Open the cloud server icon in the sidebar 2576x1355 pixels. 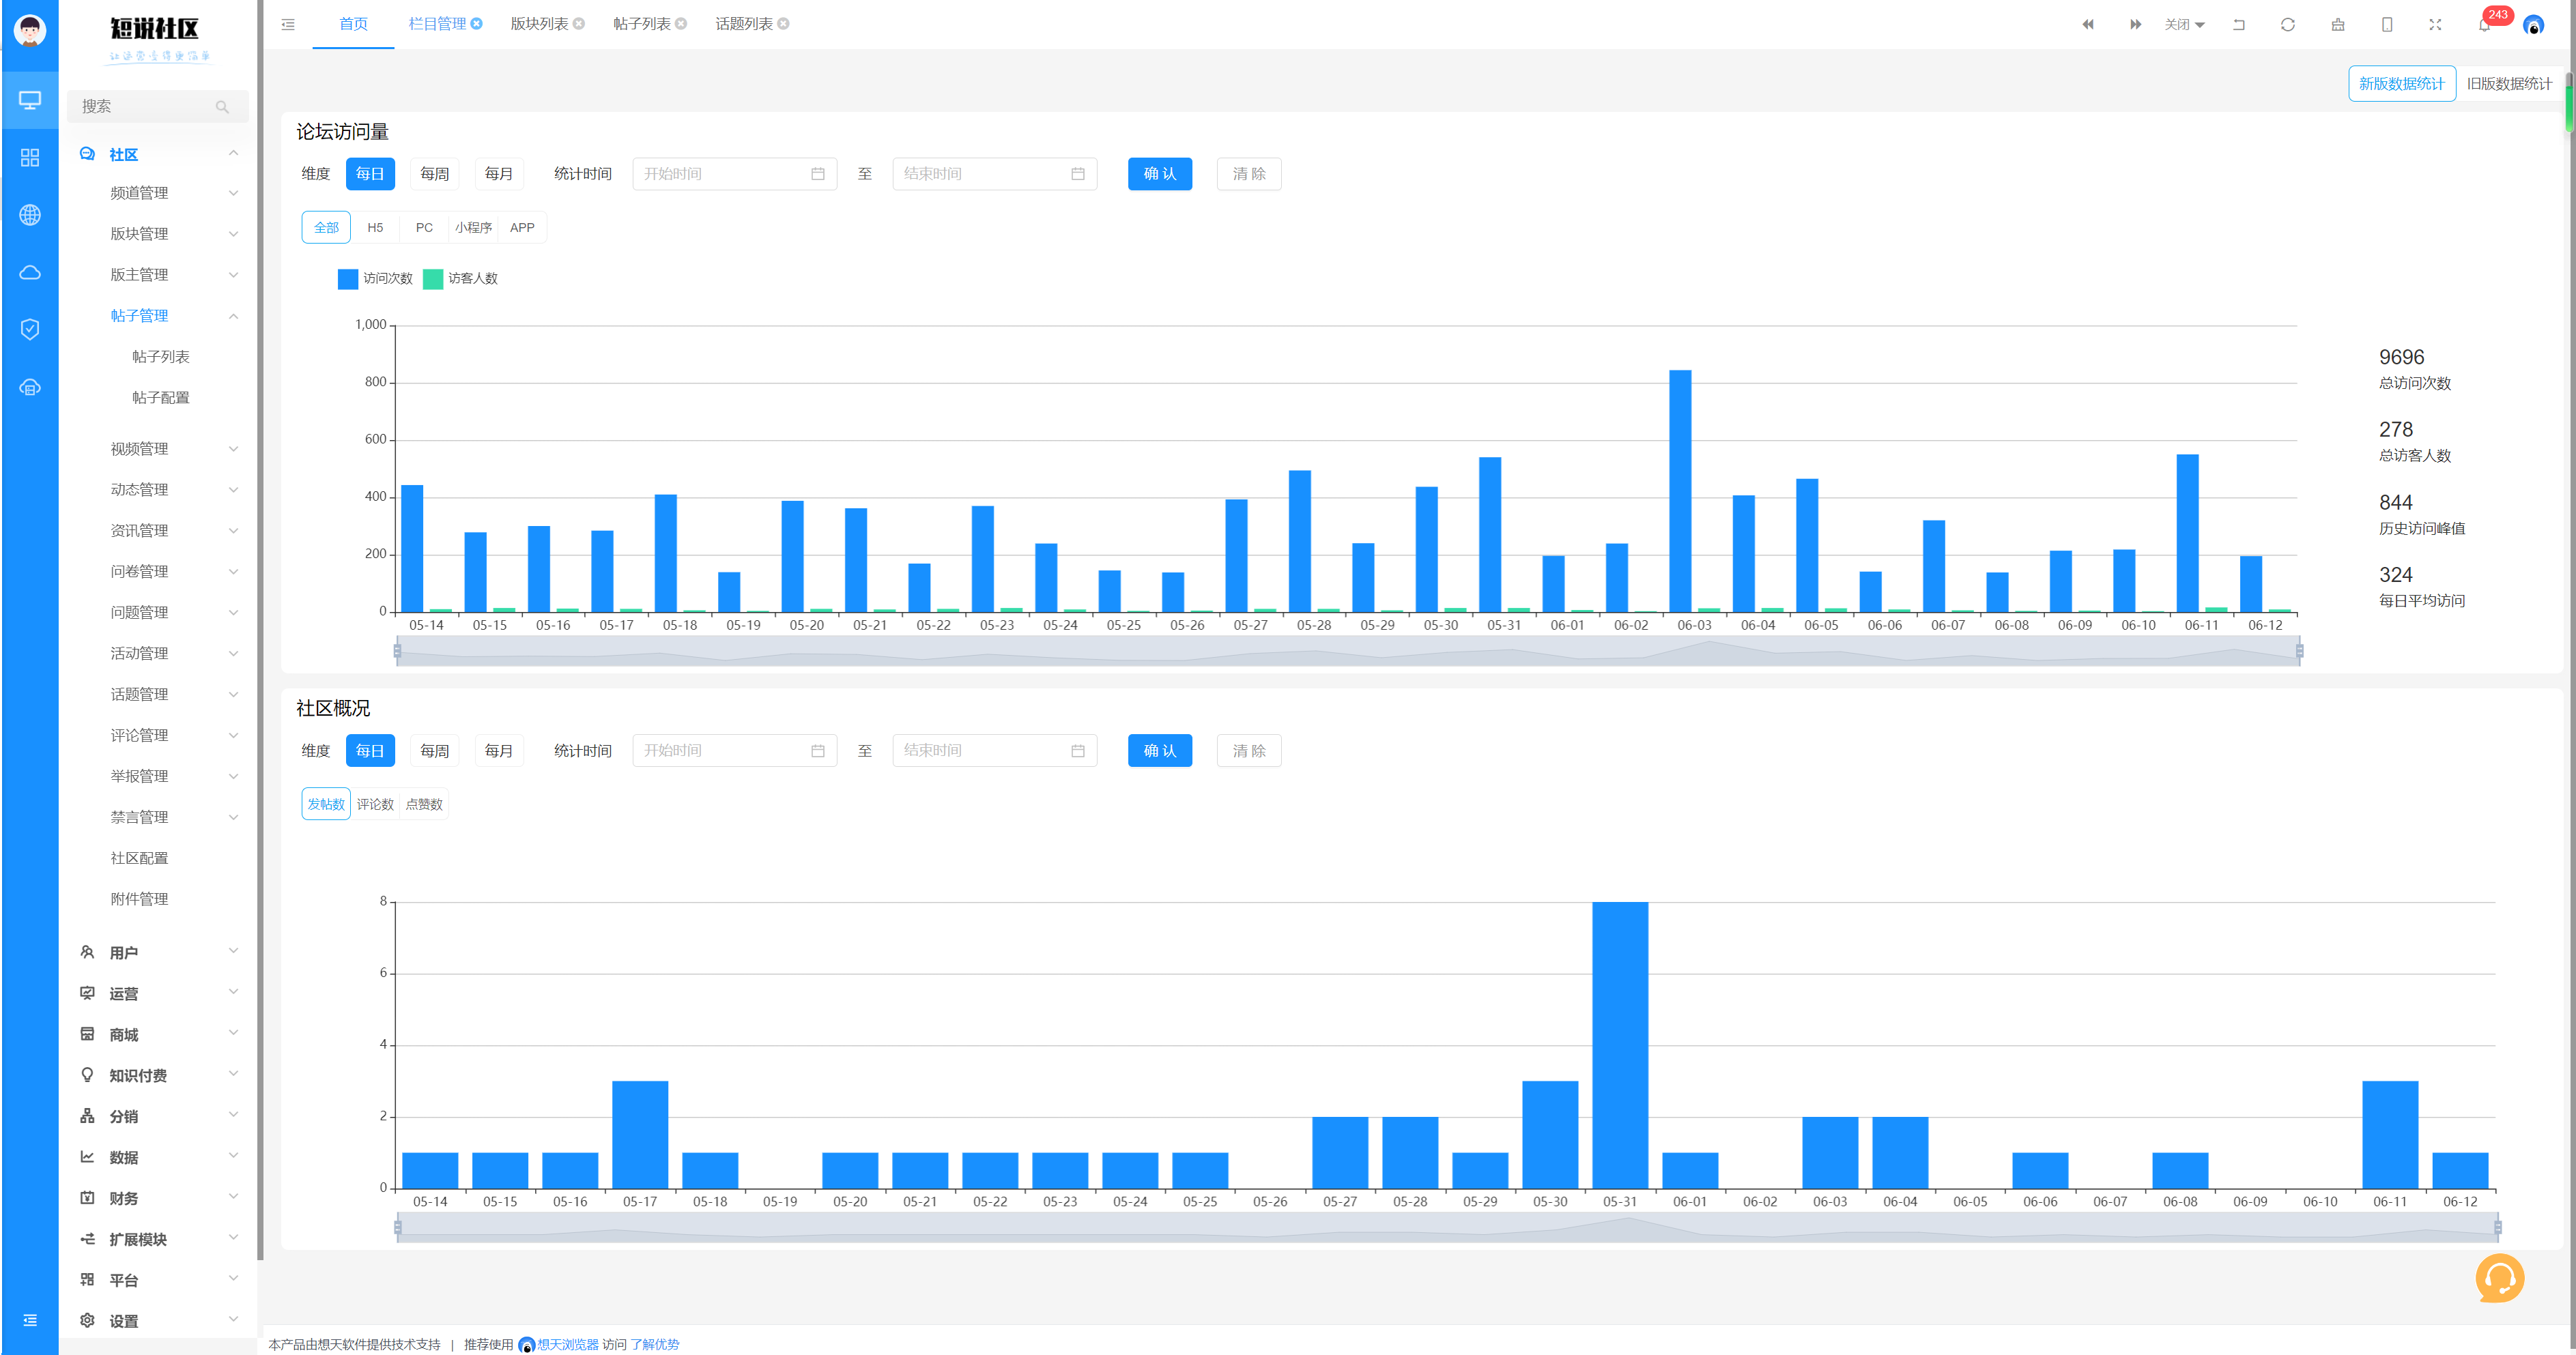coord(30,388)
